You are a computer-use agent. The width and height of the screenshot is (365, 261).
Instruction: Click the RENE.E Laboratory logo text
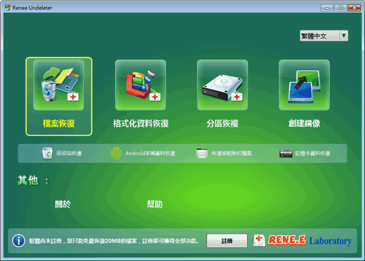[310, 240]
